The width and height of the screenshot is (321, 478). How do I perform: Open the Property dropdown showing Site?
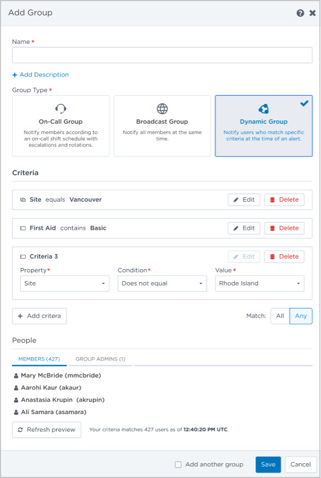[x=65, y=283]
